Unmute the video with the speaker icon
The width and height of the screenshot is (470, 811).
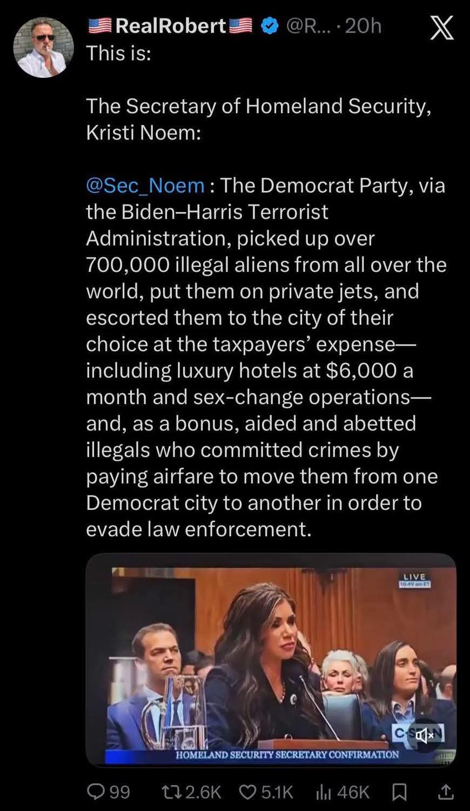[x=425, y=735]
